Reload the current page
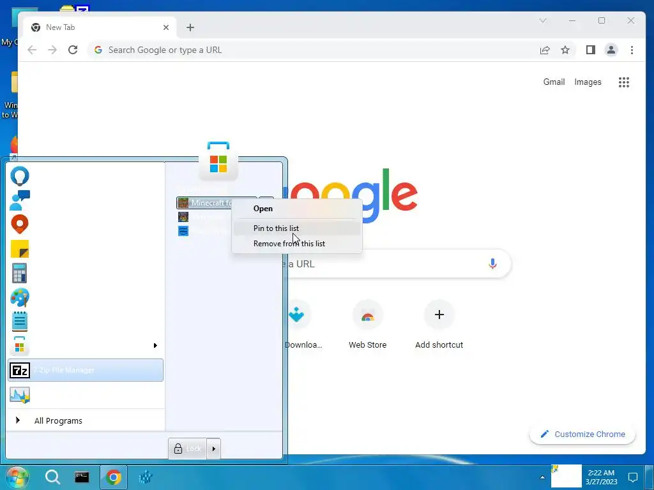Screen dimensions: 654x490 click(x=73, y=50)
